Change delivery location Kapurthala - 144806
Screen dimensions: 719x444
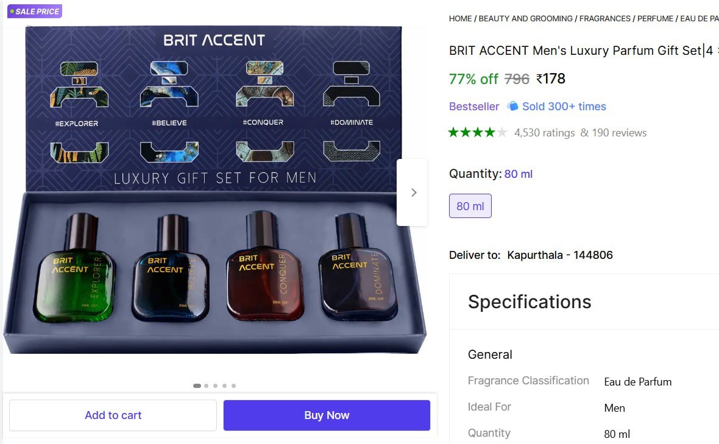tap(559, 255)
